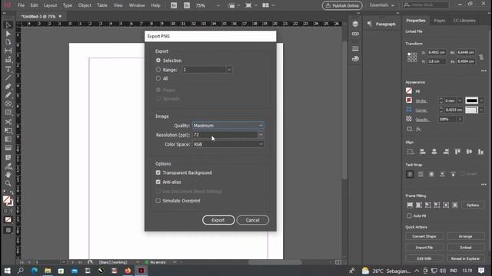The height and width of the screenshot is (276, 492).
Task: Open Firefox from the taskbar
Action: click(128, 271)
